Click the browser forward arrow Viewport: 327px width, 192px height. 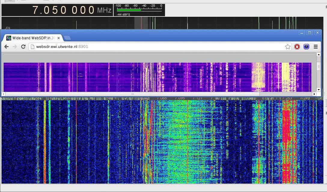coord(15,46)
